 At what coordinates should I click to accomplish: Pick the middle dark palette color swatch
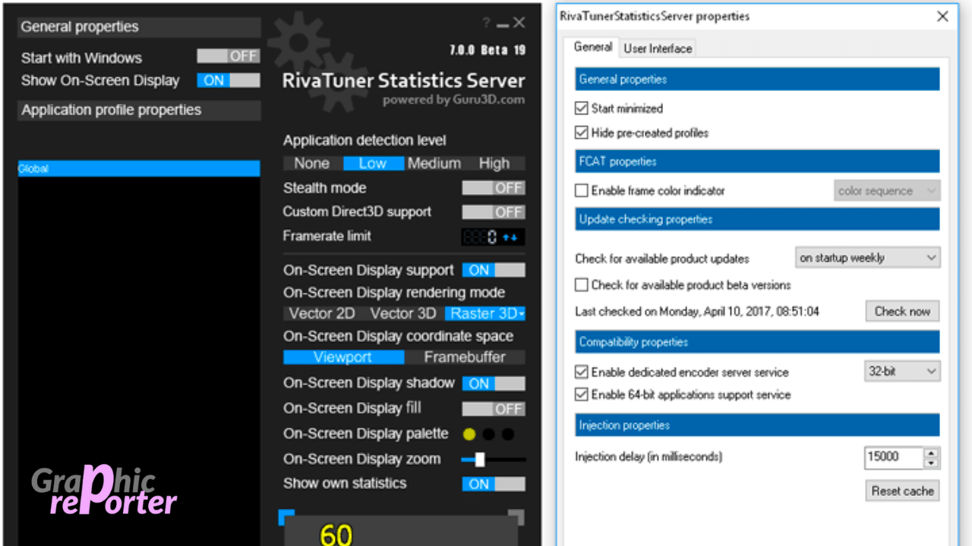[489, 435]
